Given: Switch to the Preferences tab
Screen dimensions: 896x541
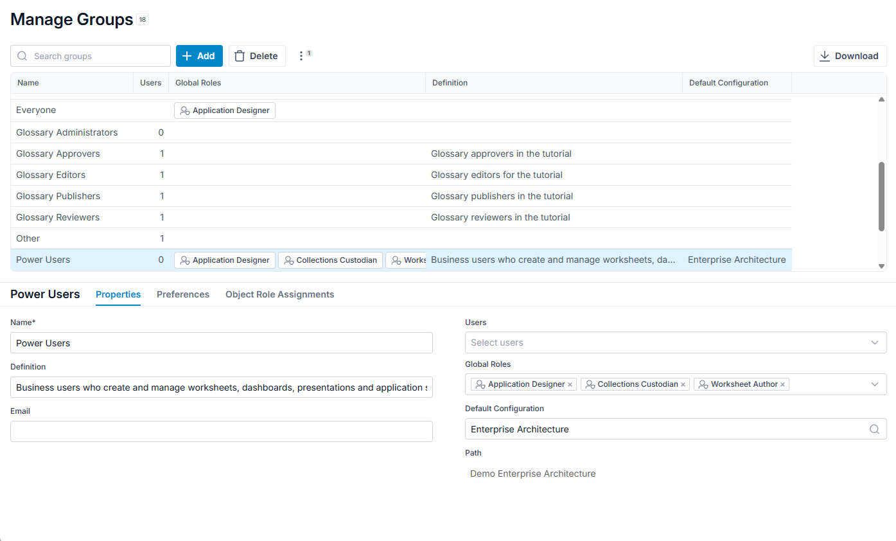Looking at the screenshot, I should (x=183, y=294).
